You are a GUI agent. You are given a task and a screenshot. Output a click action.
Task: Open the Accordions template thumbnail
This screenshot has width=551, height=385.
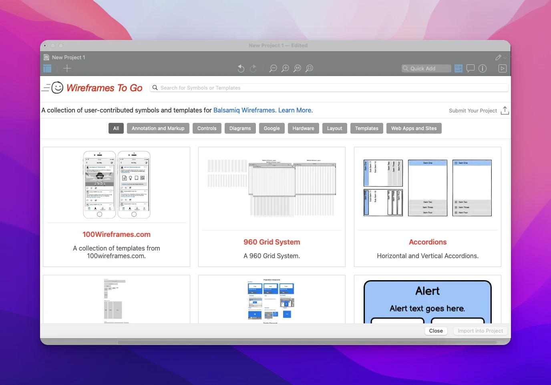pyautogui.click(x=427, y=188)
